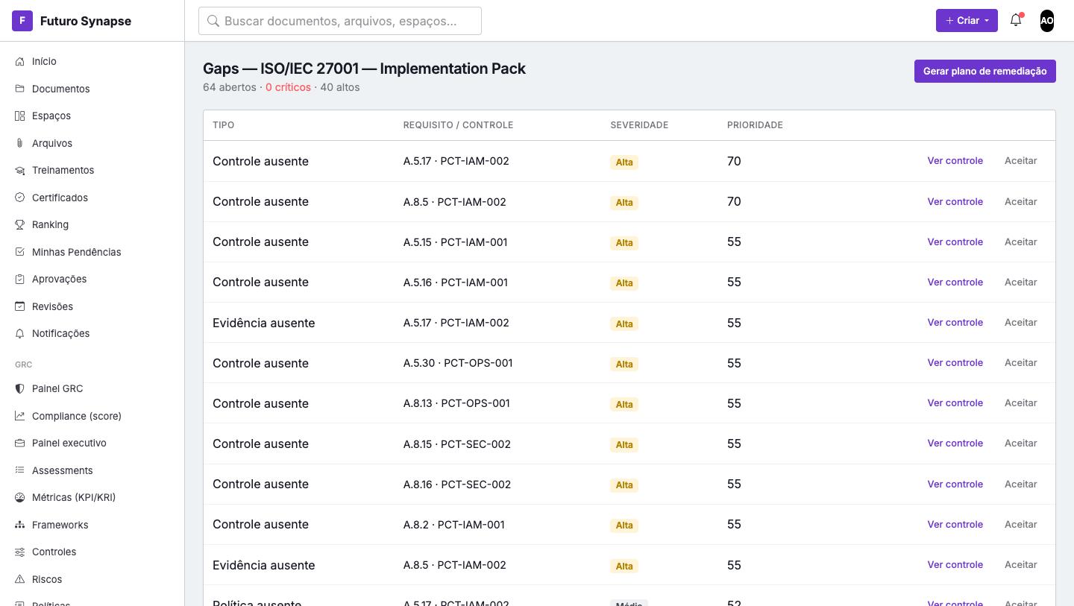Image resolution: width=1074 pixels, height=606 pixels.
Task: Click Aceitar for Evidência ausente A.8.5 row
Action: [1020, 564]
